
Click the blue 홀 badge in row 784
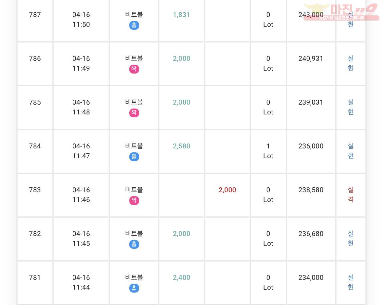click(134, 157)
